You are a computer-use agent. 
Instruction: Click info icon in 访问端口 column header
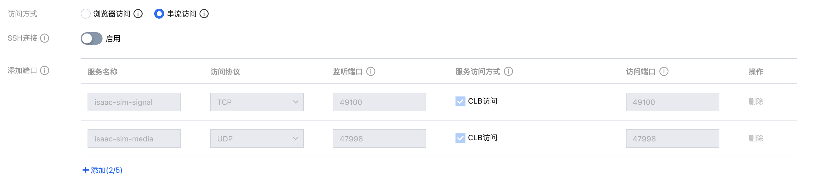(x=664, y=71)
